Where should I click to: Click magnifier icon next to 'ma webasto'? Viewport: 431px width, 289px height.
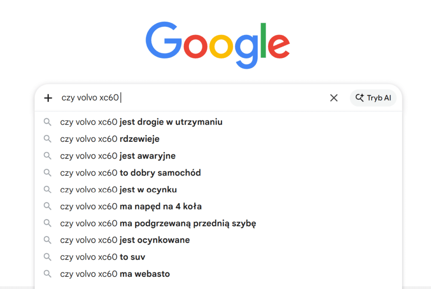coord(48,274)
